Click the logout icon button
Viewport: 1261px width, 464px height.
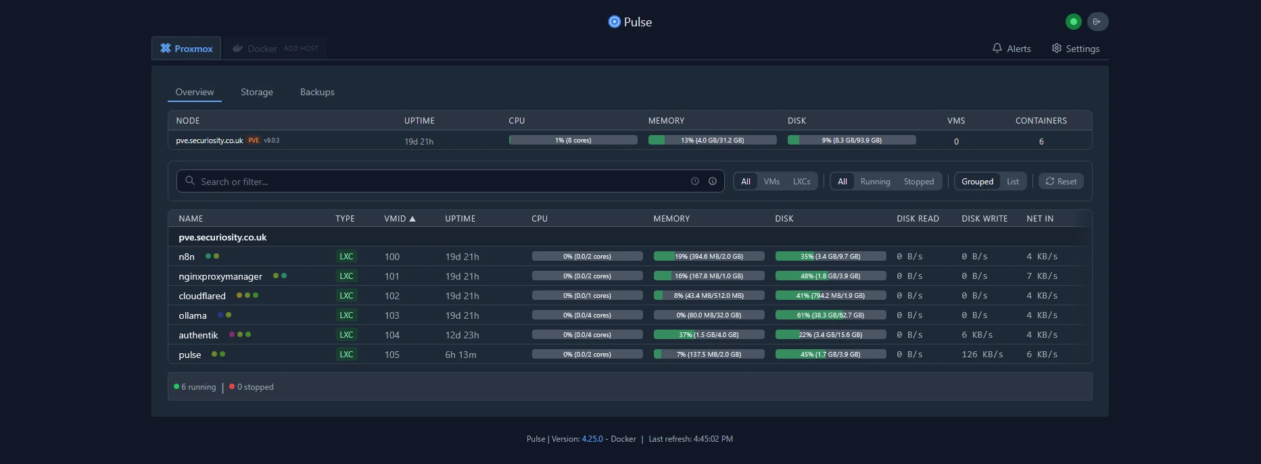pyautogui.click(x=1097, y=22)
